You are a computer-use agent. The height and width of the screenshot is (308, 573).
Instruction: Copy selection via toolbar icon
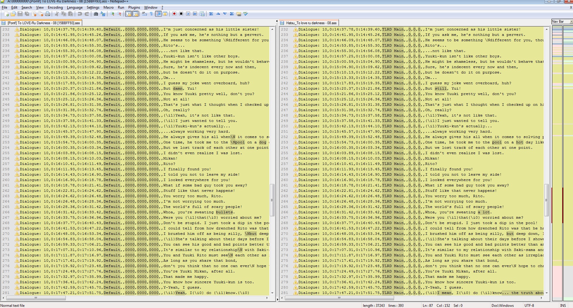63,14
